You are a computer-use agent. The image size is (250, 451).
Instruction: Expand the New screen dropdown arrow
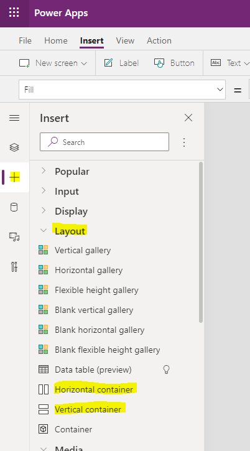(x=84, y=63)
